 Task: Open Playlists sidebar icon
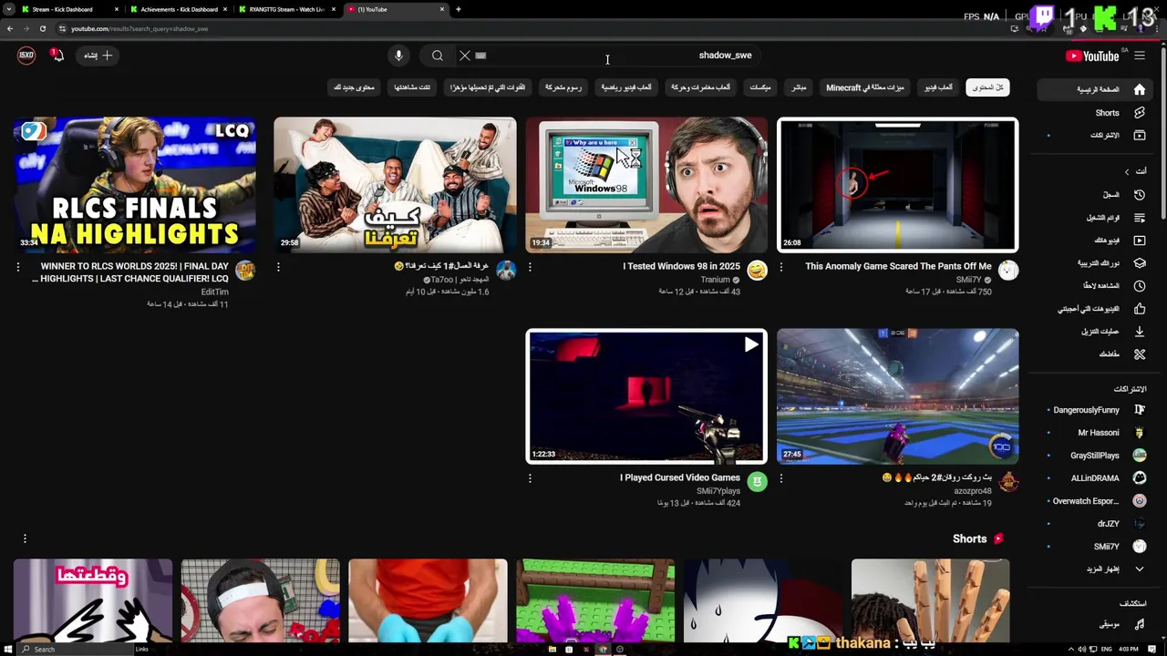1140,218
